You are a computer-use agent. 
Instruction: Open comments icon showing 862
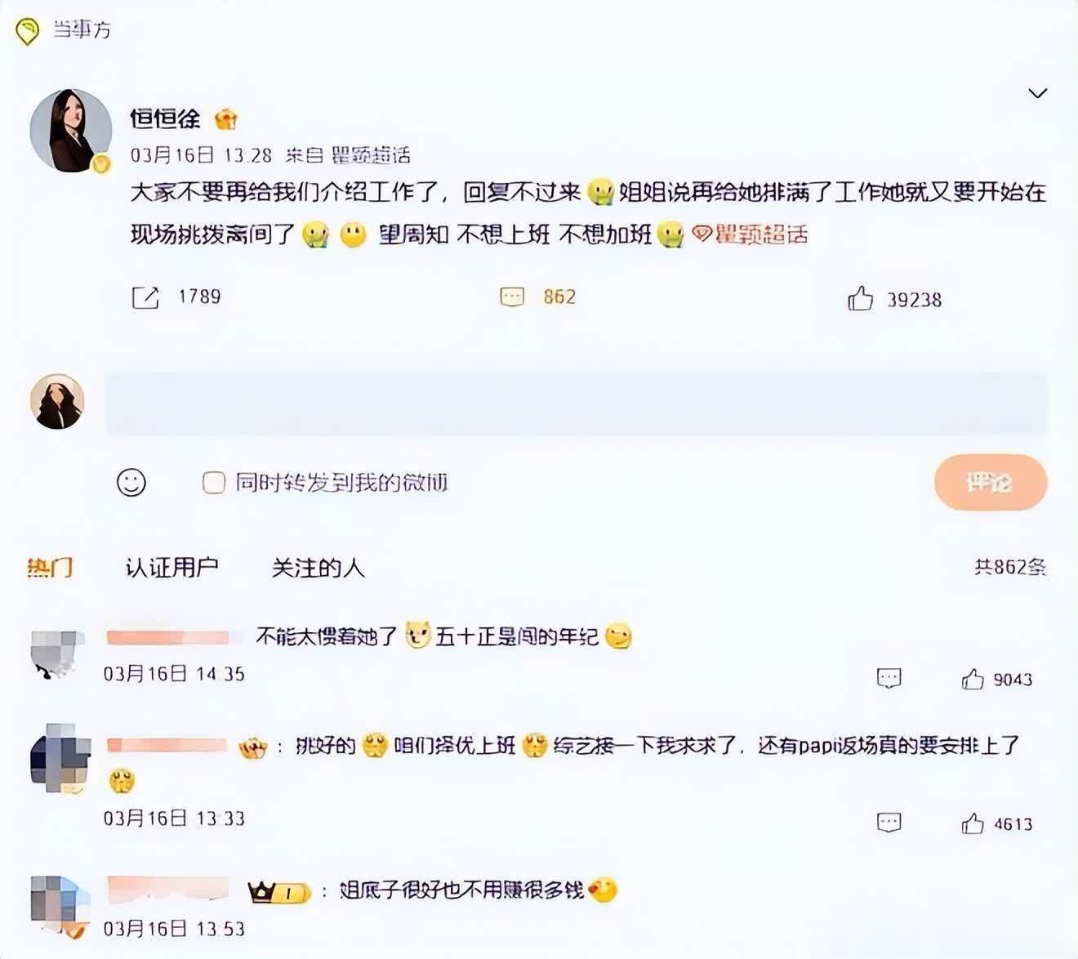[x=512, y=297]
